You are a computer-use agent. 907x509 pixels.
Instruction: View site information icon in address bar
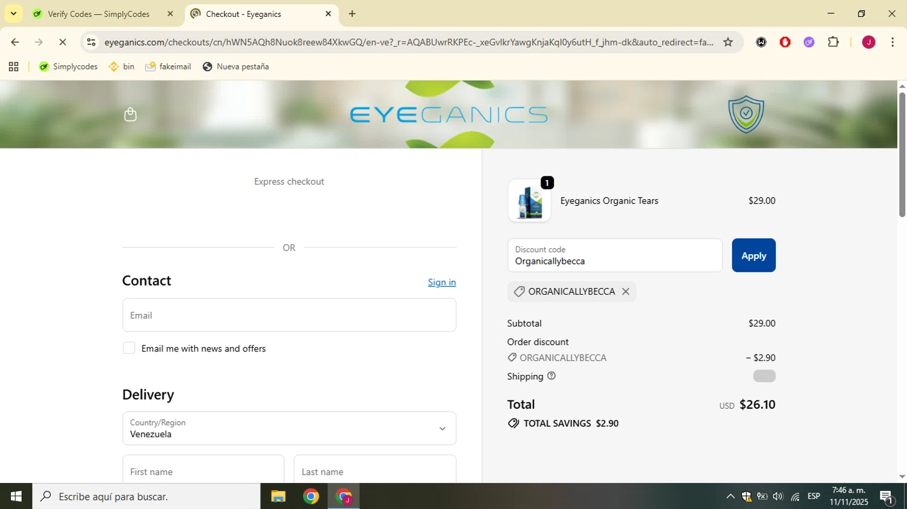(x=91, y=42)
